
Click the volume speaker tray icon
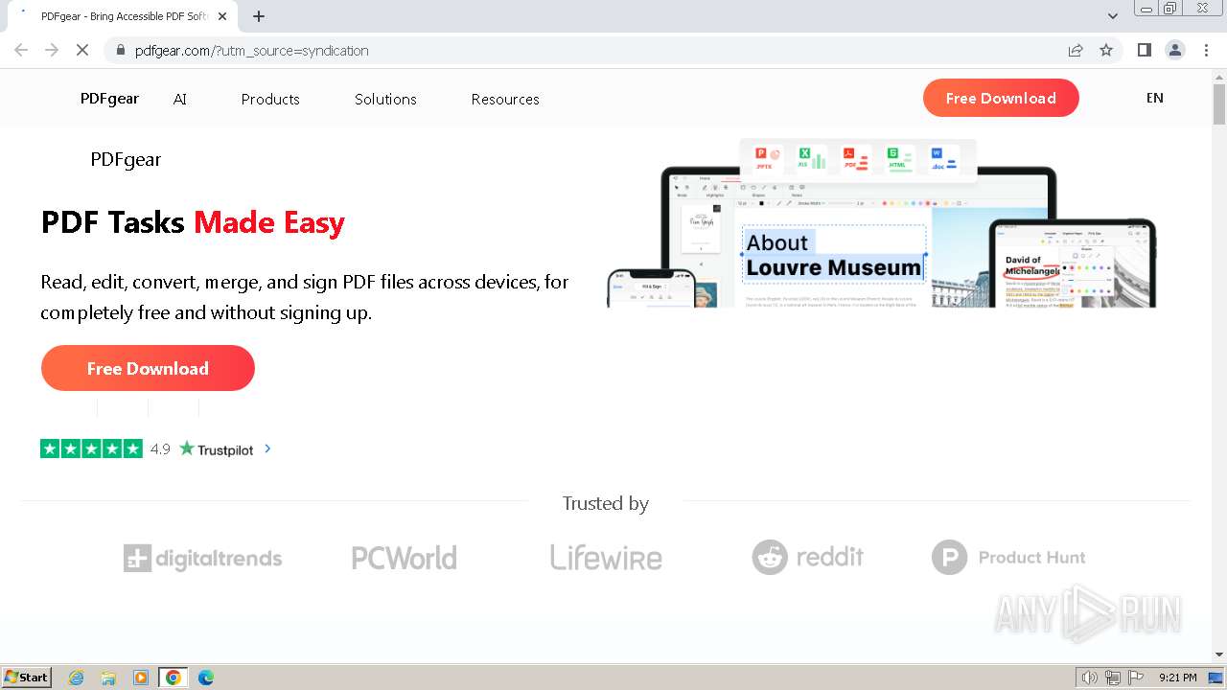pyautogui.click(x=1089, y=678)
